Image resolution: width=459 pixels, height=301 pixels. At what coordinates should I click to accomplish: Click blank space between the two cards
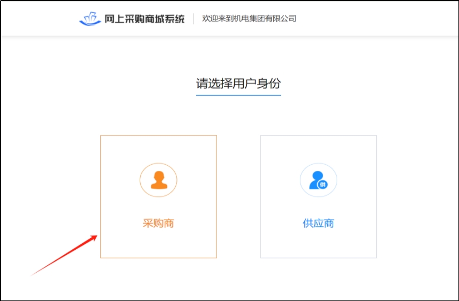click(238, 196)
